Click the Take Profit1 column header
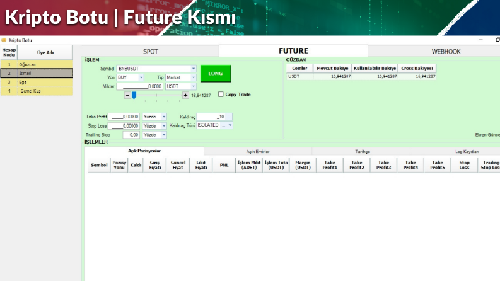 click(330, 165)
